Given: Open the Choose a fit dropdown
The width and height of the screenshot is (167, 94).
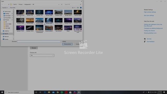Looking at the screenshot, I should pyautogui.click(x=42, y=55).
